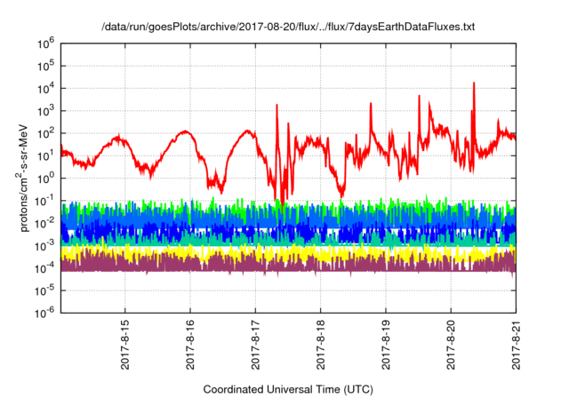Click the 2017-8-17 date label
Screen dimensions: 569x398
255,345
